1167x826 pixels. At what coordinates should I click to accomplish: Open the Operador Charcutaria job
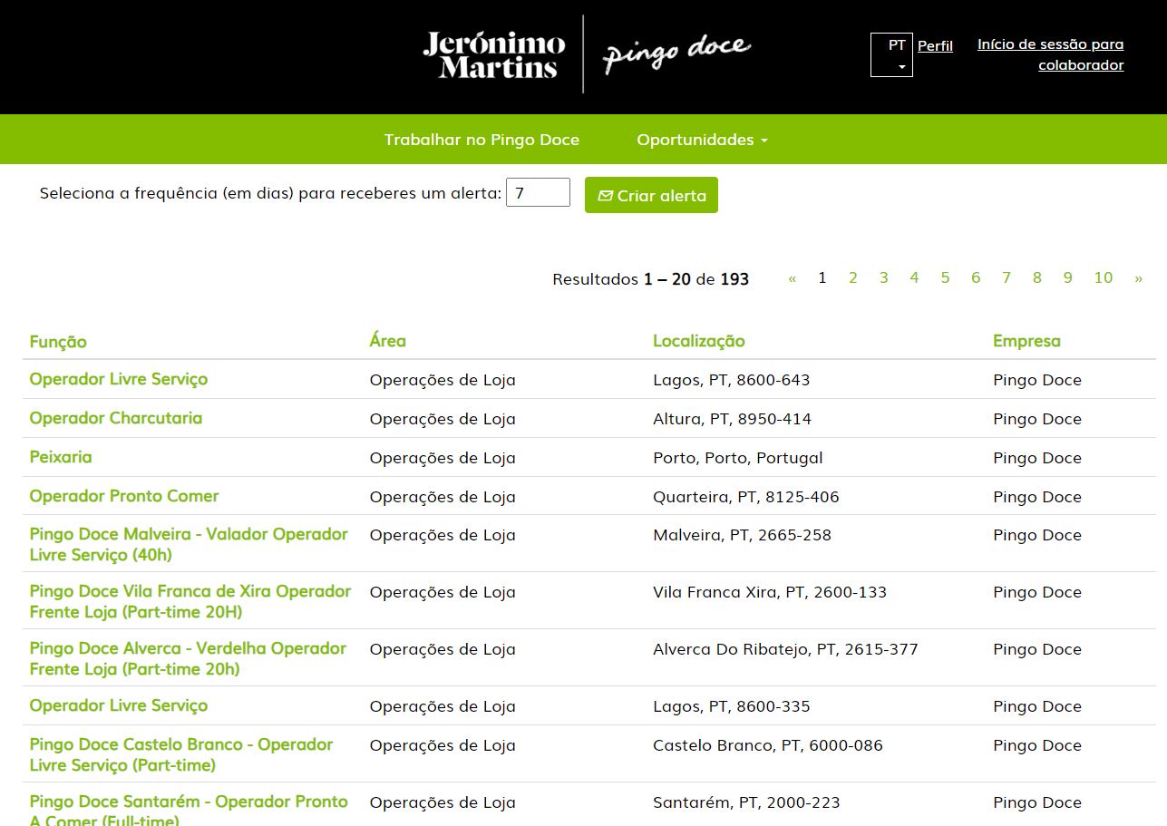click(x=115, y=418)
